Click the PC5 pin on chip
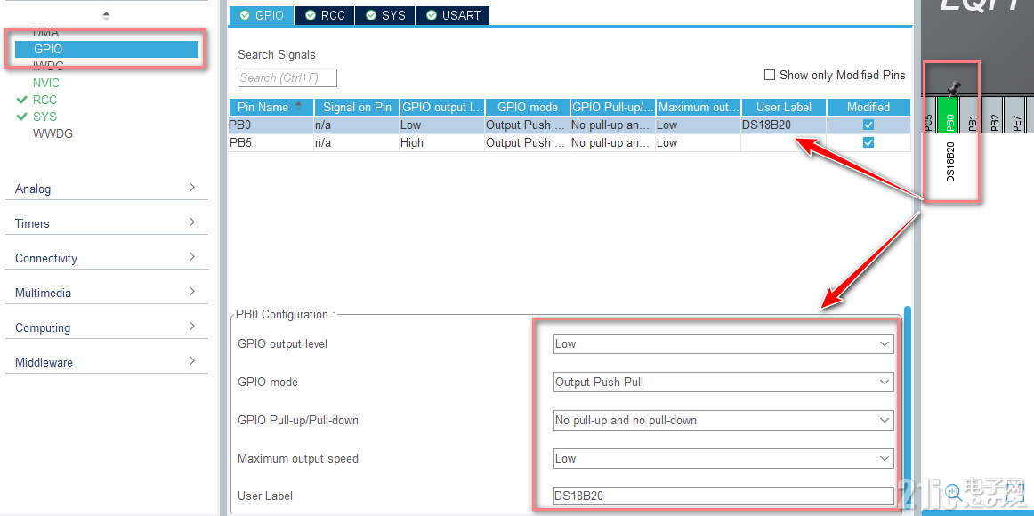1034x516 pixels. pos(928,114)
